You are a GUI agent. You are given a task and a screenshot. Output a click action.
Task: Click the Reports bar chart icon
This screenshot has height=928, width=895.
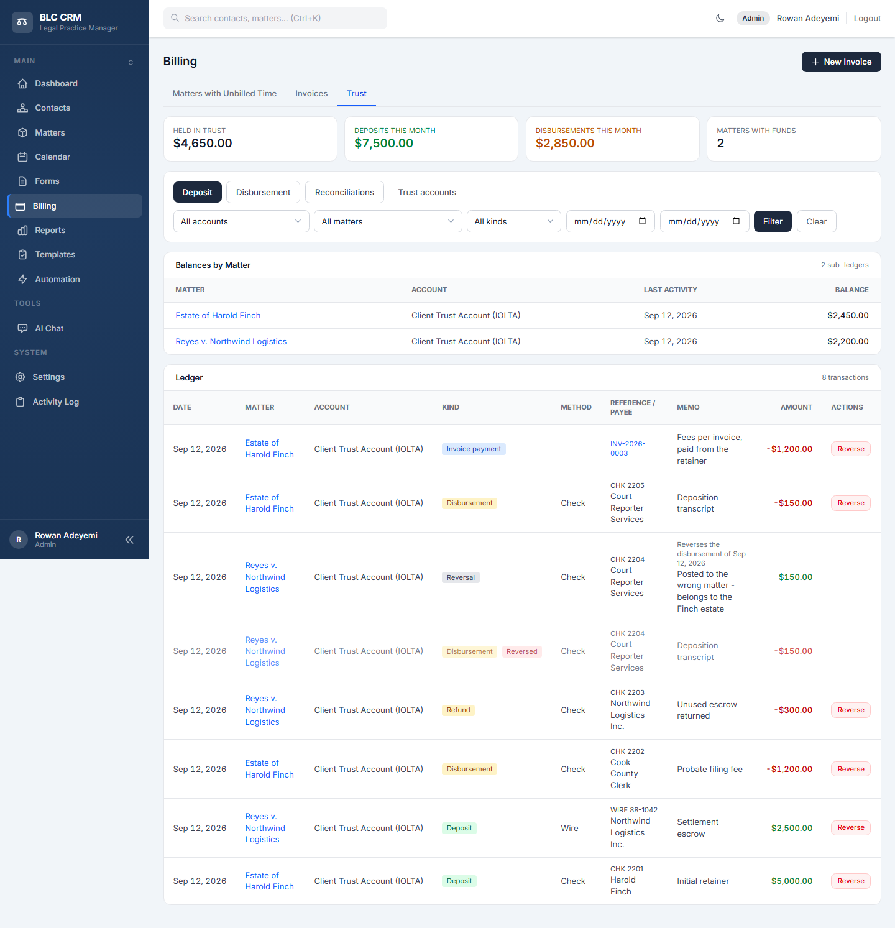[23, 231]
